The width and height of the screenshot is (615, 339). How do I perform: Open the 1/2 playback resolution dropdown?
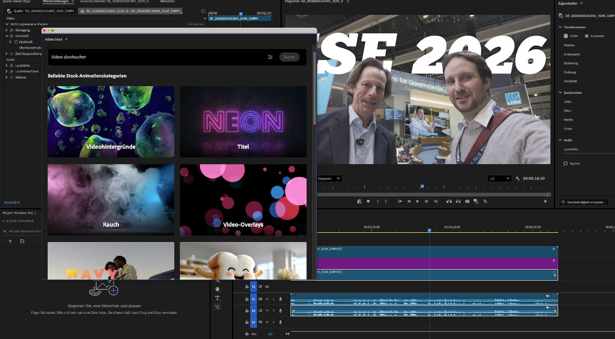[500, 178]
